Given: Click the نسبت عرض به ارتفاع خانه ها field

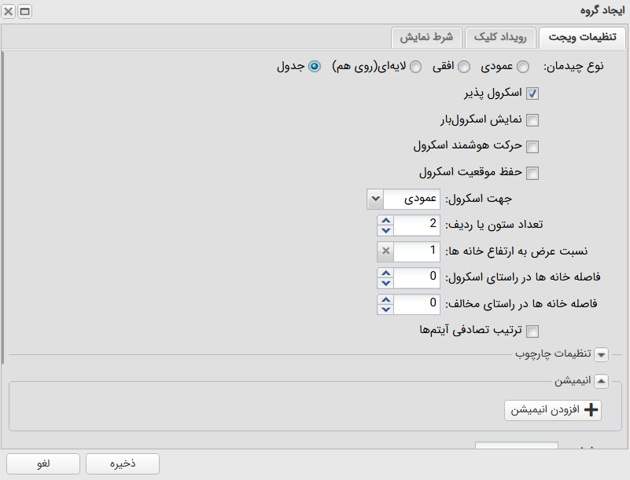Looking at the screenshot, I should 417,251.
